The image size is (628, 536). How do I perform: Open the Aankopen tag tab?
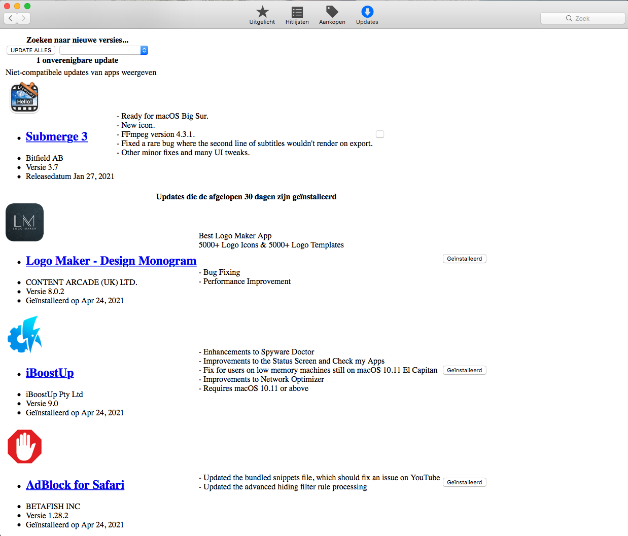(x=332, y=15)
